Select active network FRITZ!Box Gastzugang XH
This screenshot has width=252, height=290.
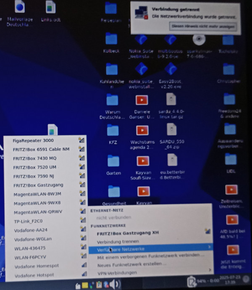click(150, 233)
